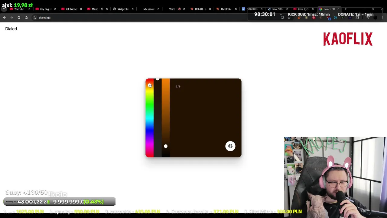
Task: Close the Czy Bóg tab
Action: point(55,9)
